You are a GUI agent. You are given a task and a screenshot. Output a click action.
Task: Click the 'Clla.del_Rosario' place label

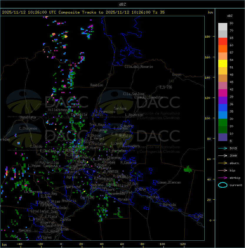click(x=139, y=67)
